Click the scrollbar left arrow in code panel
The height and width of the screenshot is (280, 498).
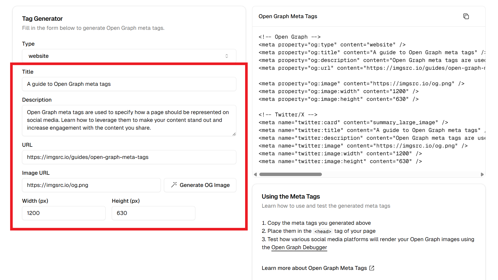point(255,174)
